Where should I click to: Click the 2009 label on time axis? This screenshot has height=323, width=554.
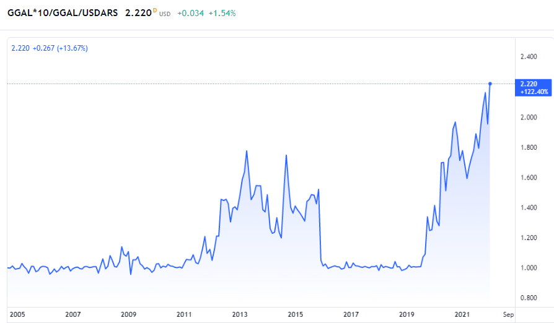point(128,314)
